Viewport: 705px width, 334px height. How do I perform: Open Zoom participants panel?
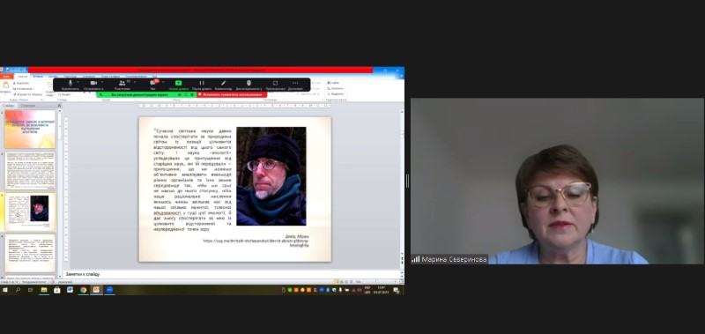pos(122,85)
